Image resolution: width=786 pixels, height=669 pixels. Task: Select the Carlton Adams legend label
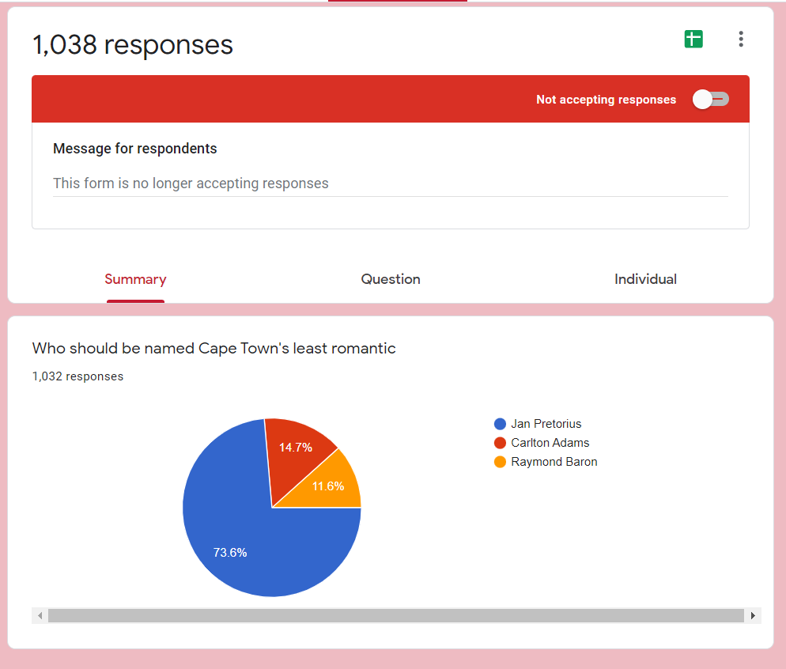[550, 443]
